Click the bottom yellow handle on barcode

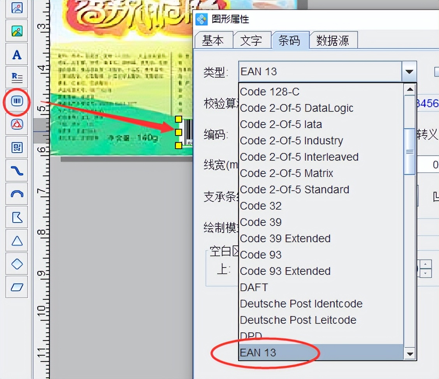point(178,145)
